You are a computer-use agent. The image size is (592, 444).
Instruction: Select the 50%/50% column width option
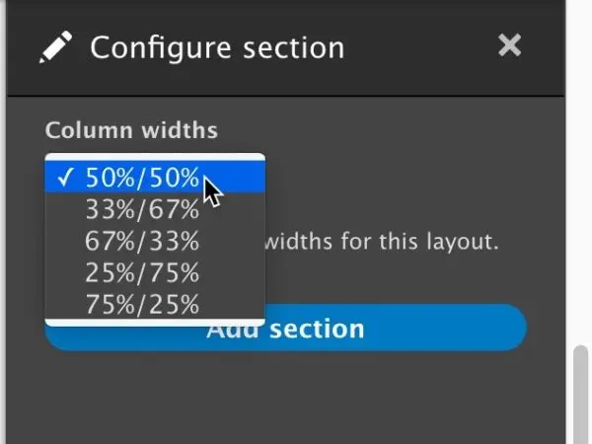tap(143, 179)
